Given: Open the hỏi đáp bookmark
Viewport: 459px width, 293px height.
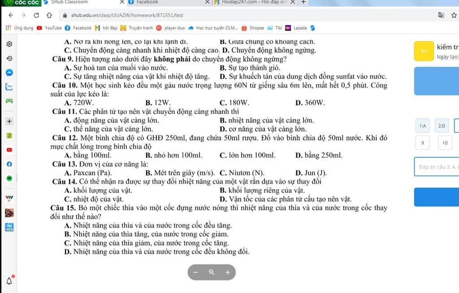Looking at the screenshot, I should [106, 28].
